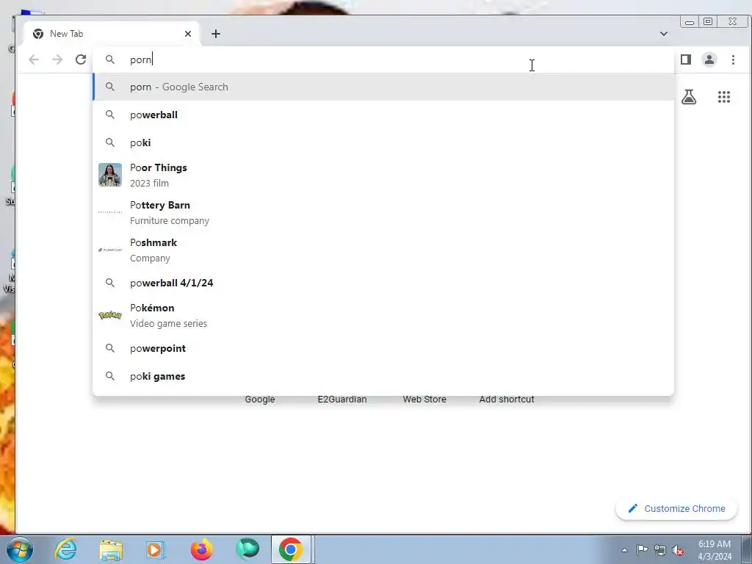Screen dimensions: 752x564
Task: Click the muted volume tray icon
Action: coord(678,550)
